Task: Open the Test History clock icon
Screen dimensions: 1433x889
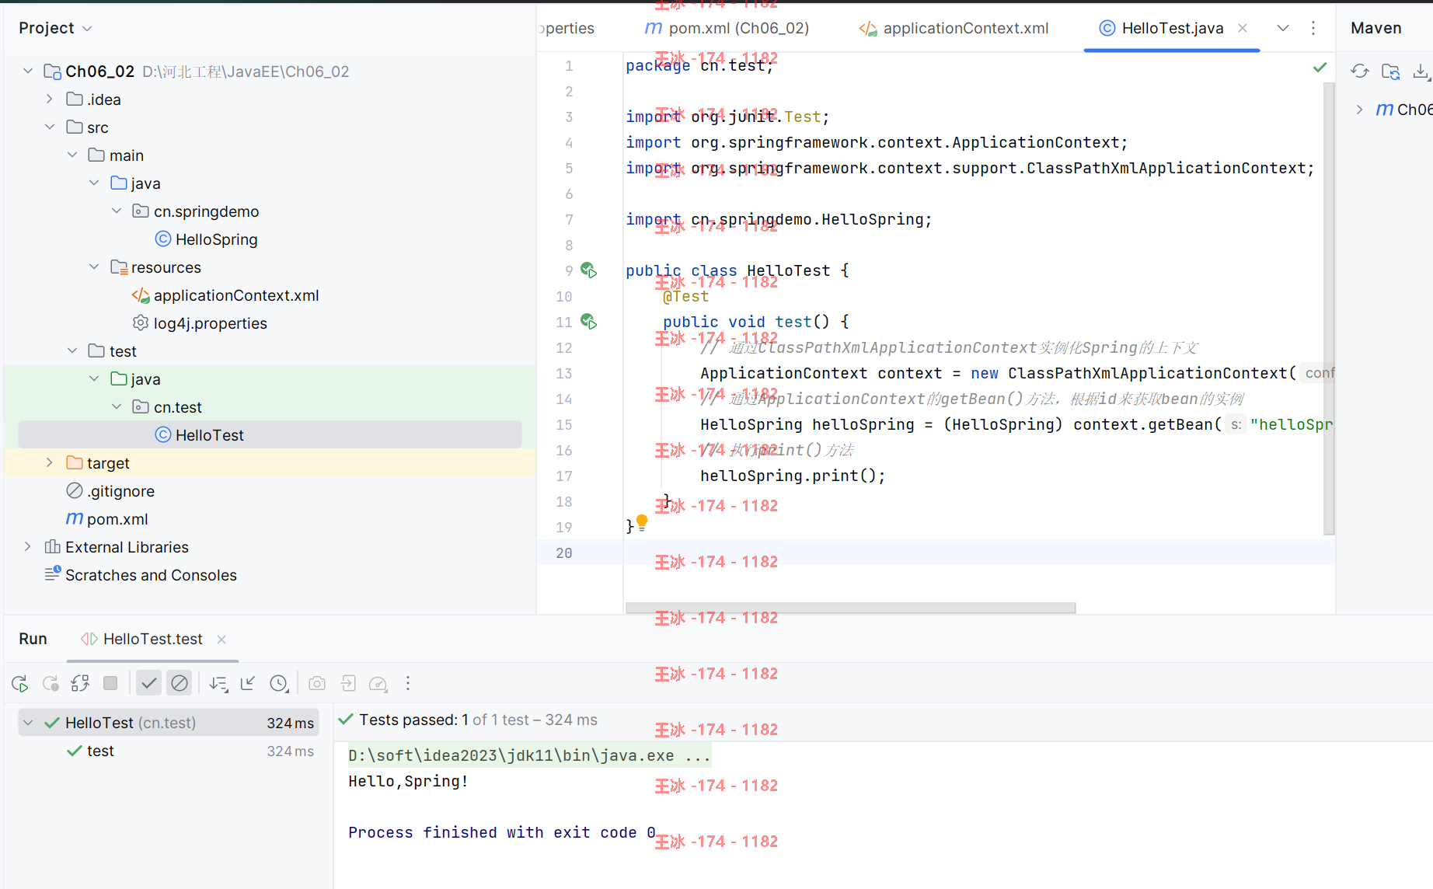Action: [x=279, y=684]
